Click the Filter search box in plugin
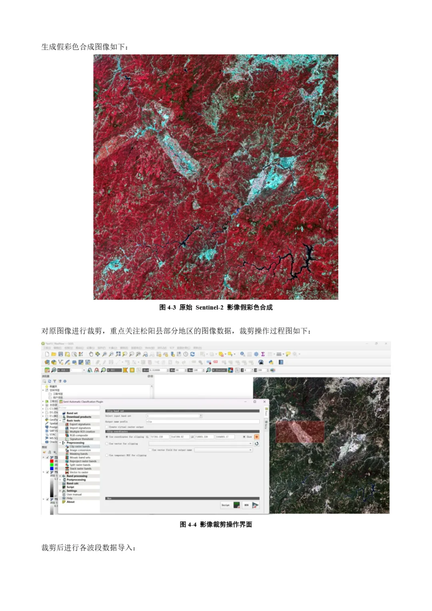 79,408
